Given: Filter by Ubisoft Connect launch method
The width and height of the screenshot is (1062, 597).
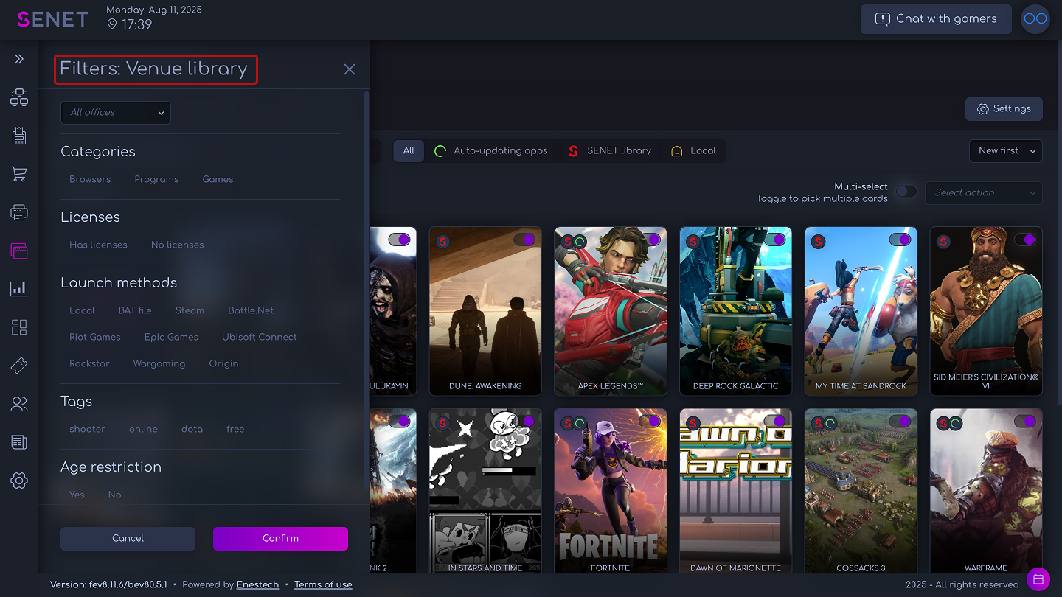Looking at the screenshot, I should (x=260, y=337).
